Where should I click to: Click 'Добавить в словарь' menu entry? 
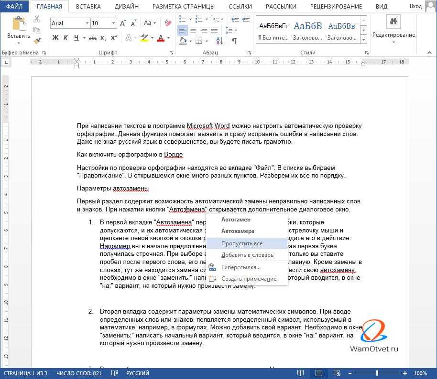click(x=247, y=255)
